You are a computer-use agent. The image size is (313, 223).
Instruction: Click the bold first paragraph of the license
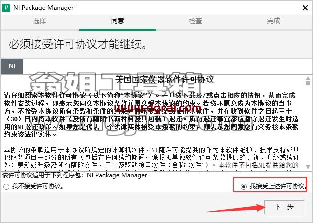coord(151,115)
